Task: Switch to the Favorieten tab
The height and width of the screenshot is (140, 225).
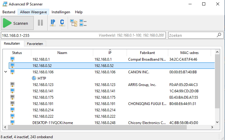Action: click(35, 44)
